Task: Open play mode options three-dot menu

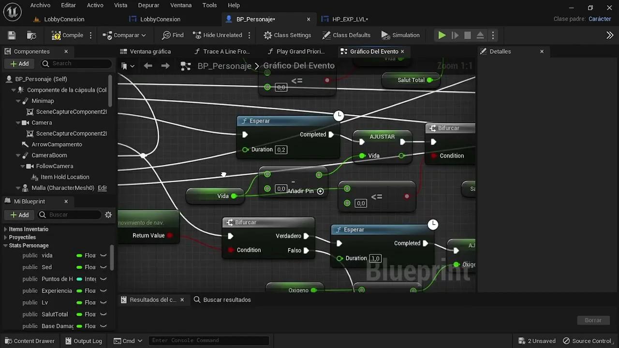Action: click(493, 35)
